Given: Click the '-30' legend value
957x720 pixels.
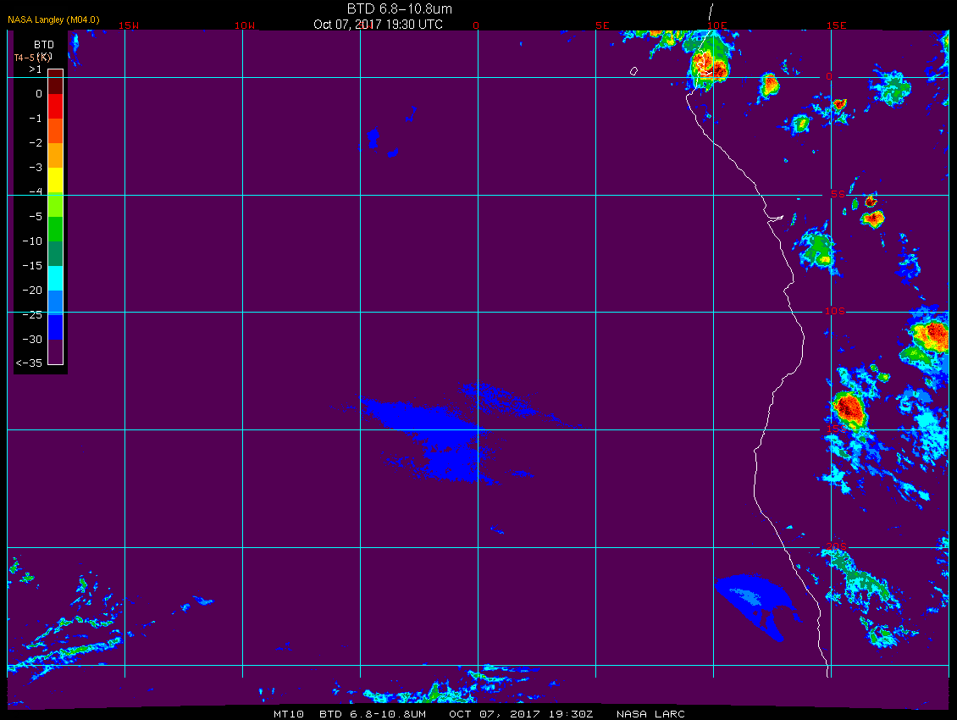Looking at the screenshot, I should click(x=31, y=340).
